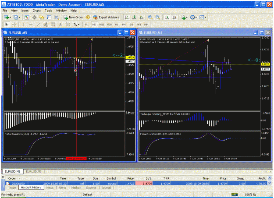Click connection status bars in status bar
Viewport: 274px width, 198px height.
pyautogui.click(x=235, y=194)
